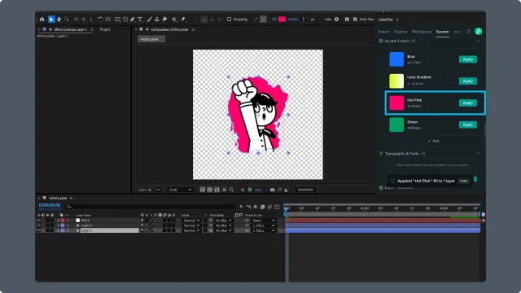This screenshot has width=521, height=293.
Task: Select the Hand tool
Action: click(x=59, y=20)
